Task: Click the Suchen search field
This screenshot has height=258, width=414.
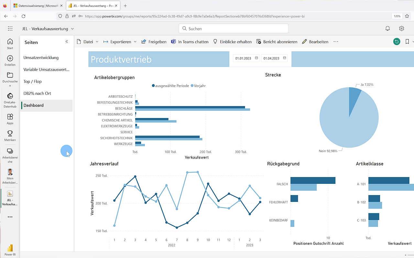Action: tap(234, 28)
